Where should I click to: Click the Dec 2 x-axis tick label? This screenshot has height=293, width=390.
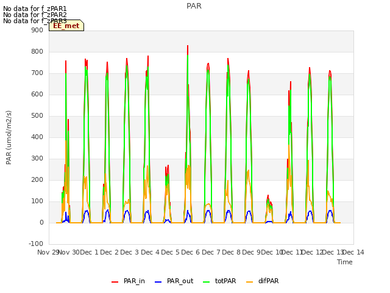click(110, 252)
